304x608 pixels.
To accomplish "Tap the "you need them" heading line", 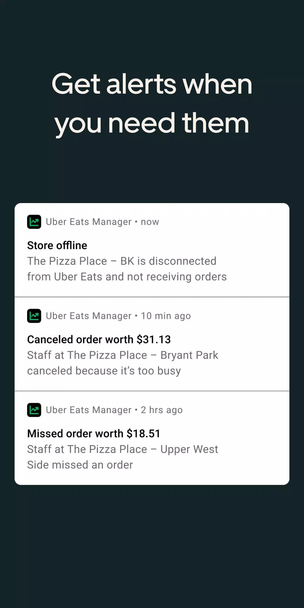I will click(x=152, y=123).
